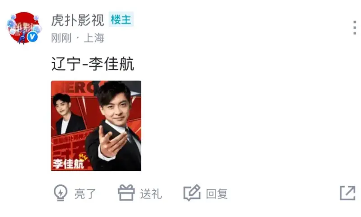This screenshot has width=361, height=217.
Task: Open the 虎扑影视 username link
Action: click(78, 20)
